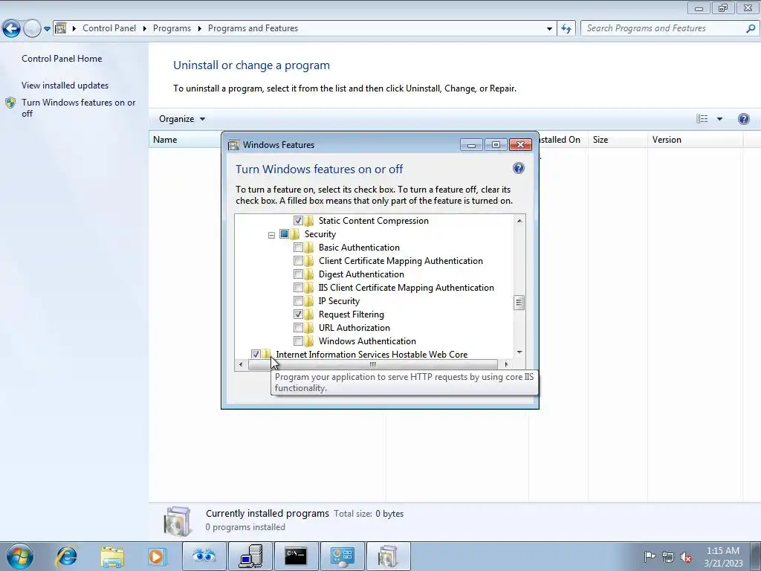Click the features list scroll up arrow

[519, 221]
